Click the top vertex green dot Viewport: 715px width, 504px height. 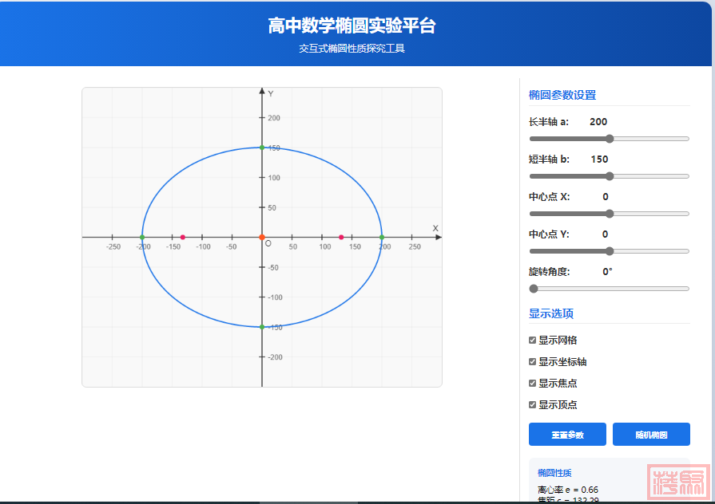click(x=262, y=148)
